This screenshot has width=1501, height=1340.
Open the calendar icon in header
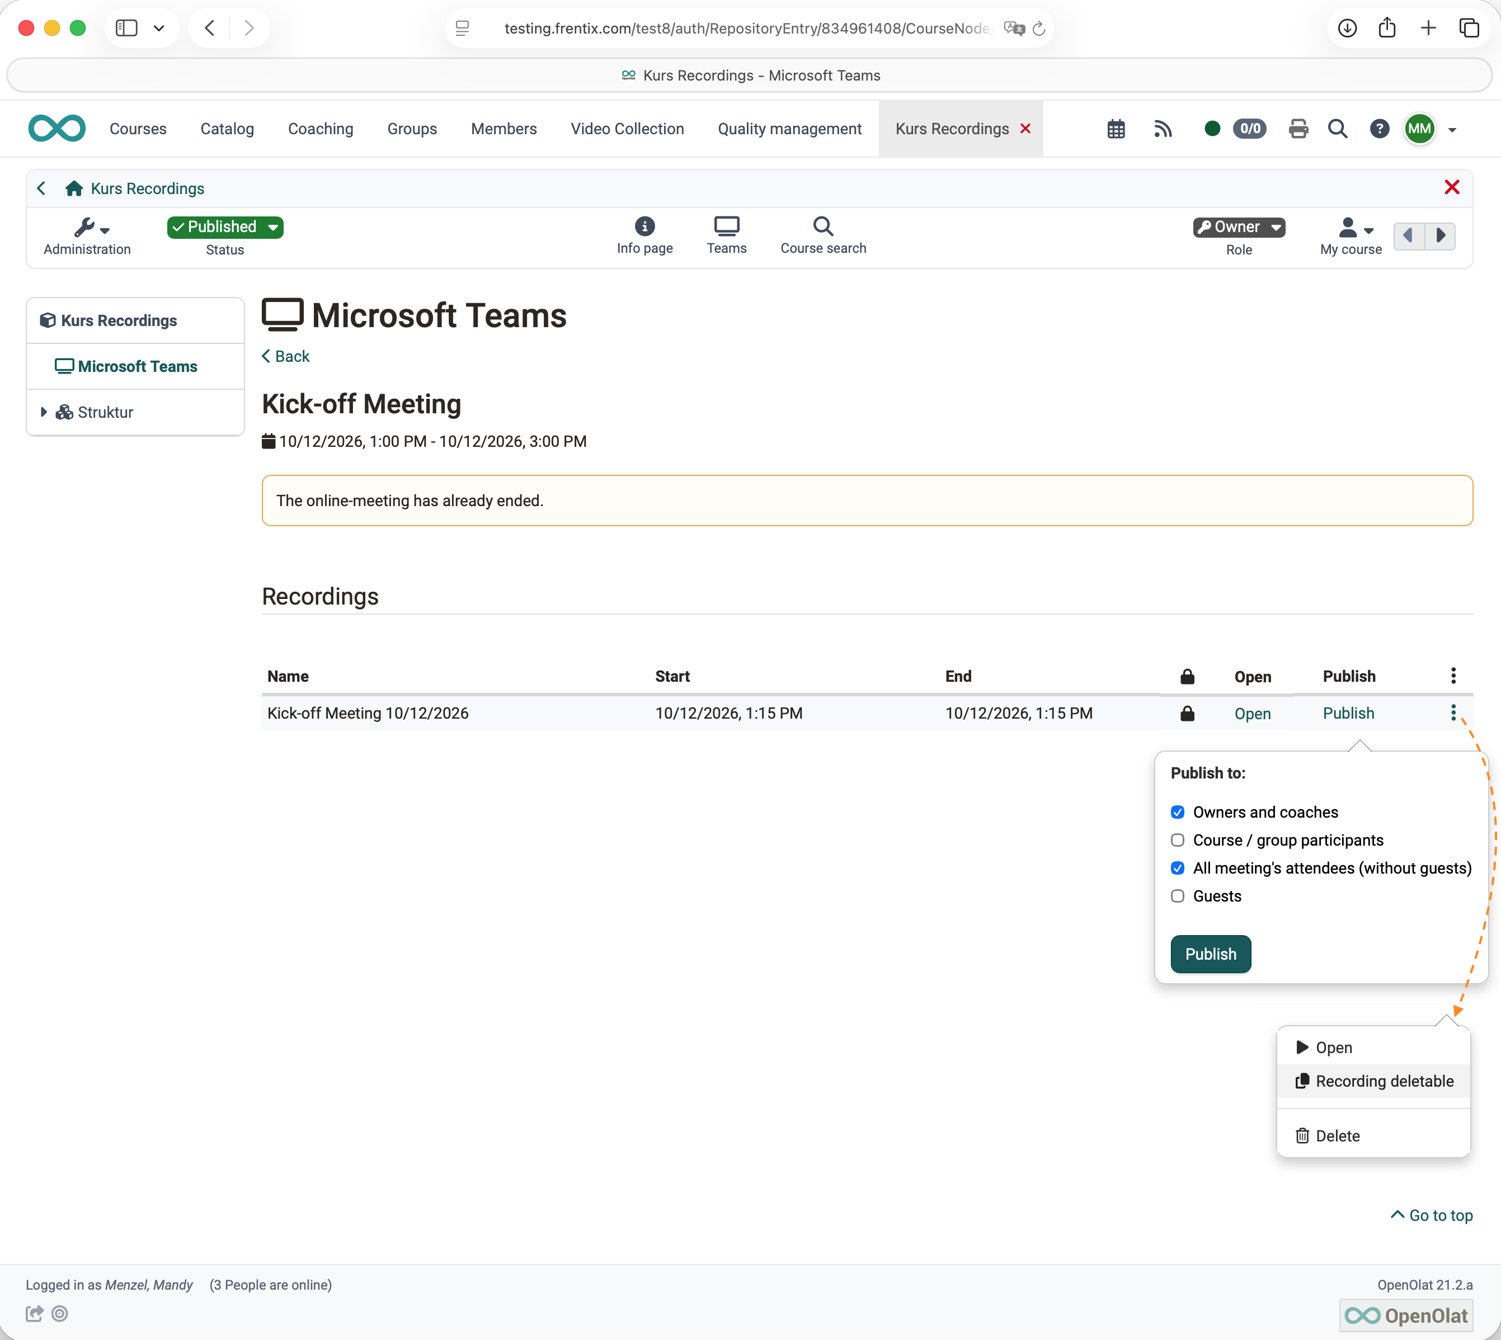coord(1116,129)
